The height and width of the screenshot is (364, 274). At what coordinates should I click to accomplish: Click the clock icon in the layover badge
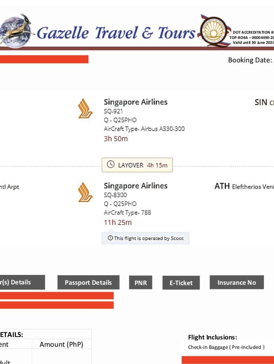[111, 165]
